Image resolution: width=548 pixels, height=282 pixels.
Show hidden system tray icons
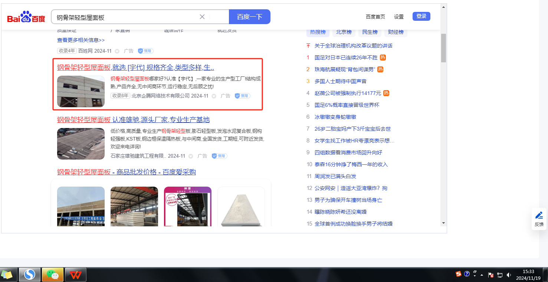pyautogui.click(x=482, y=275)
